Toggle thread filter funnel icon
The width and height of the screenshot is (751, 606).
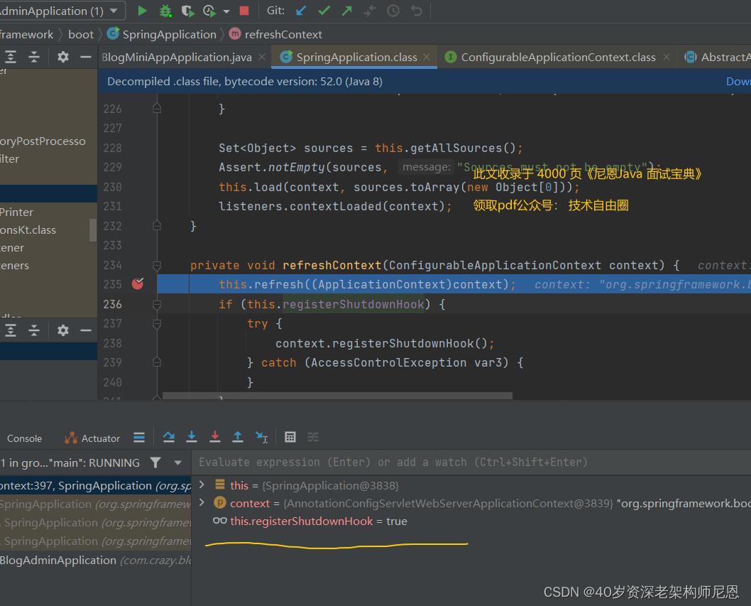155,462
